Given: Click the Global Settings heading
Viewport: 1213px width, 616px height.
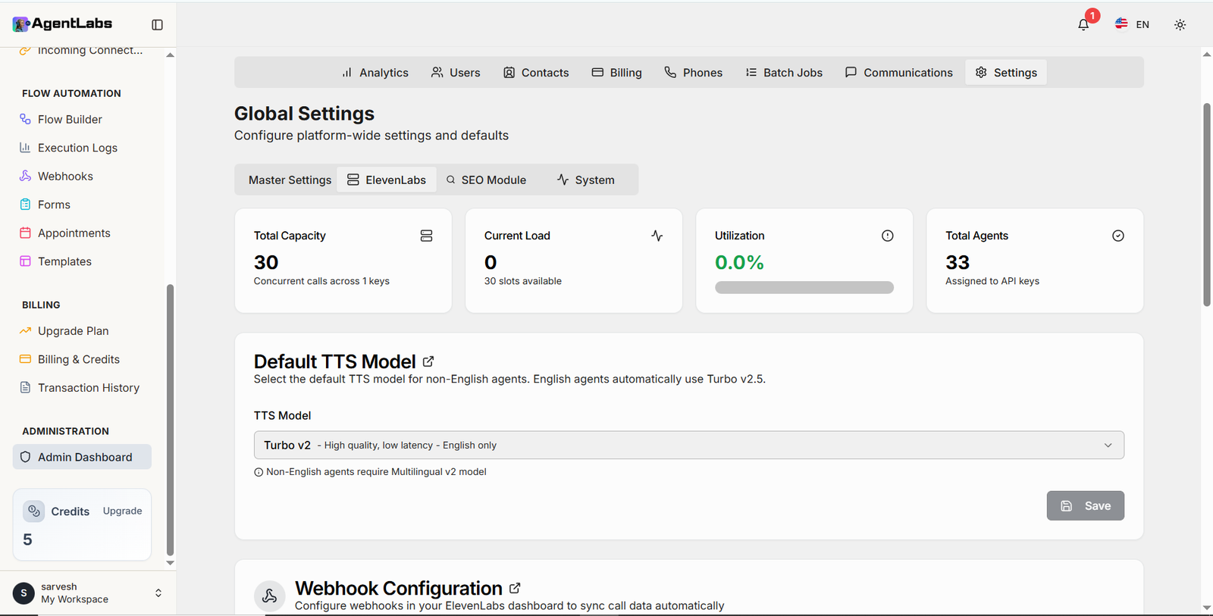Looking at the screenshot, I should 304,114.
